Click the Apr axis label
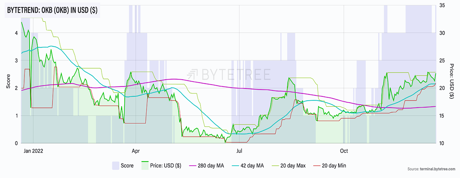 (x=136, y=150)
